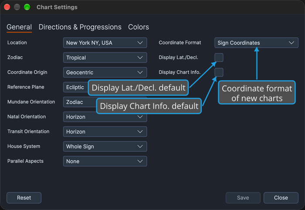
Task: Open the Location dropdown showing New York
Action: 105,43
